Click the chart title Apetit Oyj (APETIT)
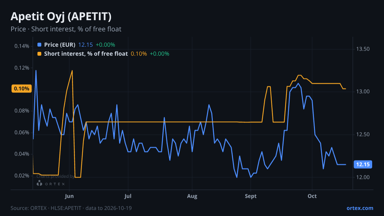The width and height of the screenshot is (384, 216). coord(61,16)
